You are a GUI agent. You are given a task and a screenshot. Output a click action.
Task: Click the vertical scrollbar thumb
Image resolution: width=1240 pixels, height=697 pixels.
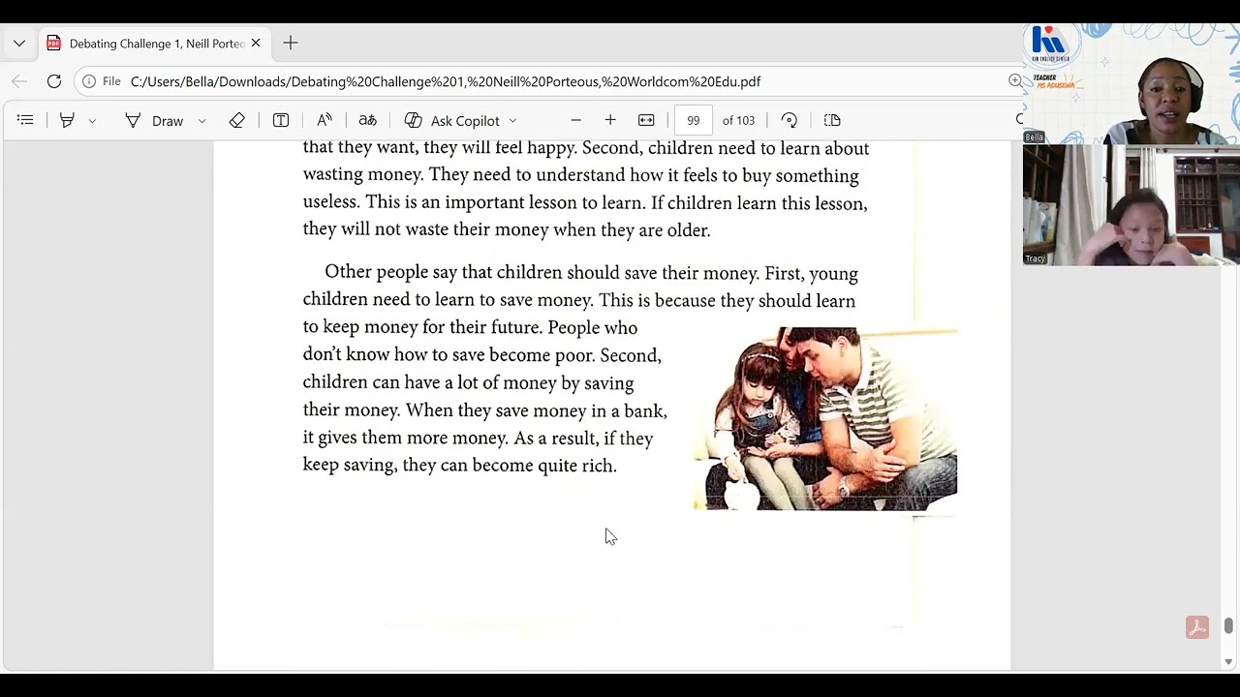click(1228, 626)
